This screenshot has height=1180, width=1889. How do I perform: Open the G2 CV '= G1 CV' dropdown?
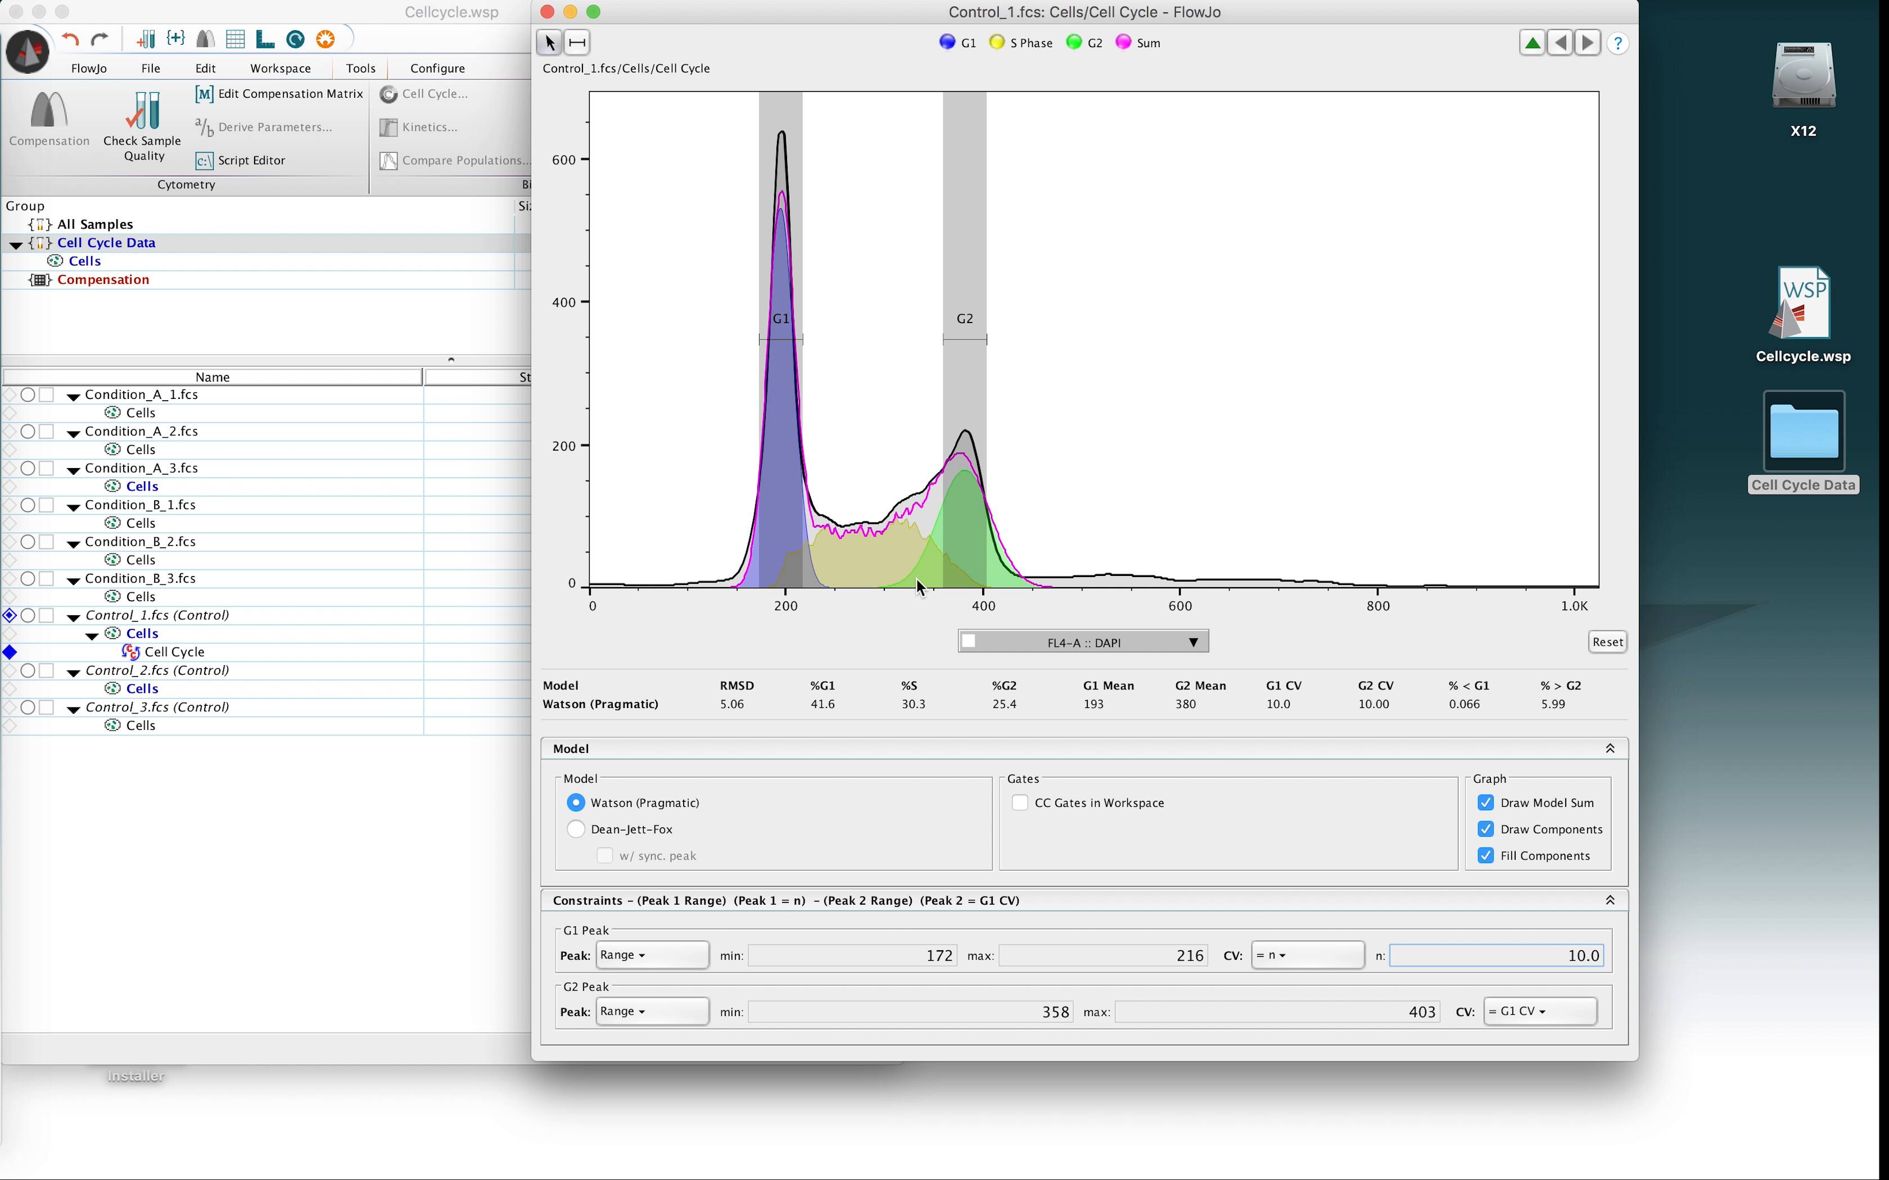(x=1539, y=1011)
